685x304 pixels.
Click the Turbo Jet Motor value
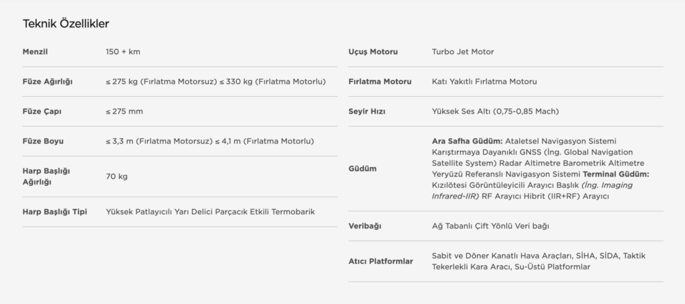(463, 52)
